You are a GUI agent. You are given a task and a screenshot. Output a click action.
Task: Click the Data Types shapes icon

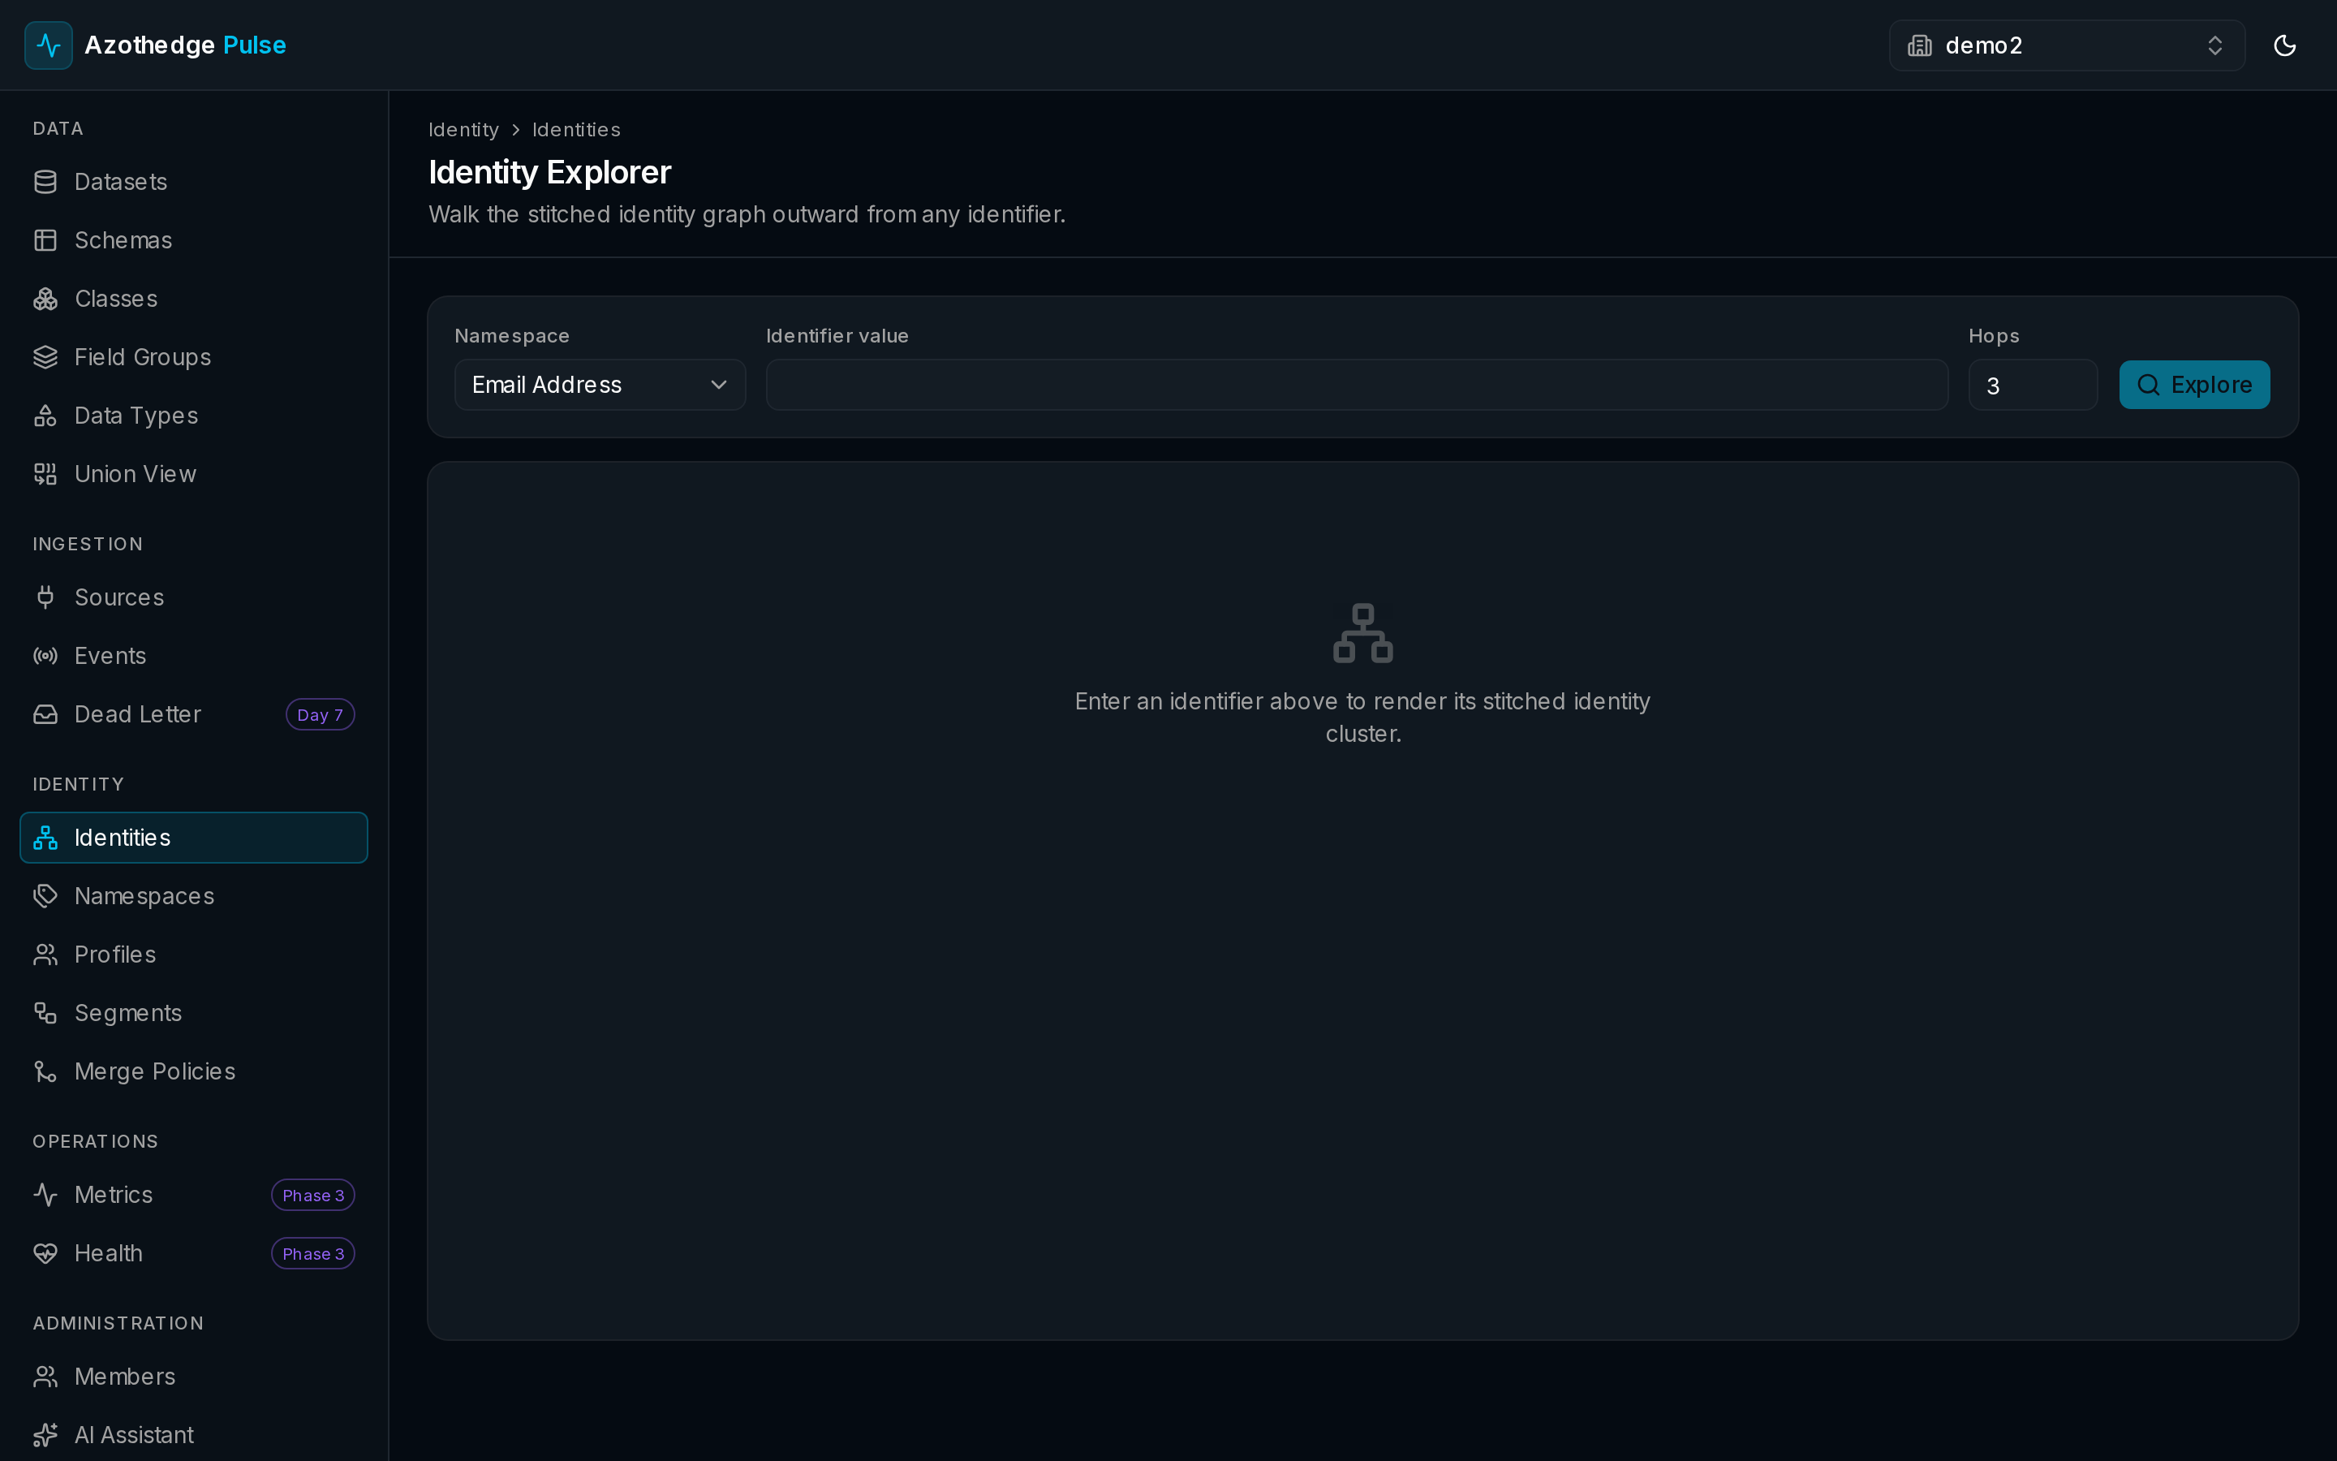[x=45, y=416]
